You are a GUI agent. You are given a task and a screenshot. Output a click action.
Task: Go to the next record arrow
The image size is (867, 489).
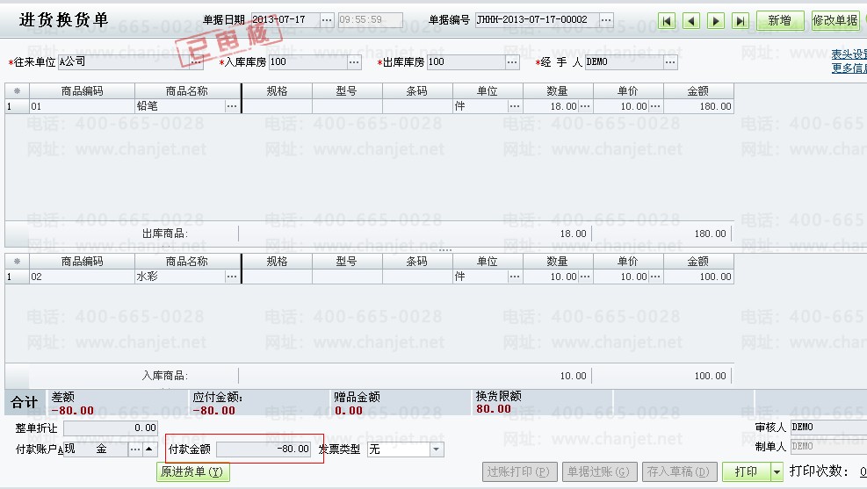[x=716, y=21]
